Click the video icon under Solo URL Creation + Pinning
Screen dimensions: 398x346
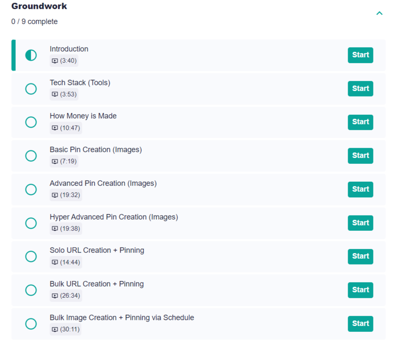[55, 262]
